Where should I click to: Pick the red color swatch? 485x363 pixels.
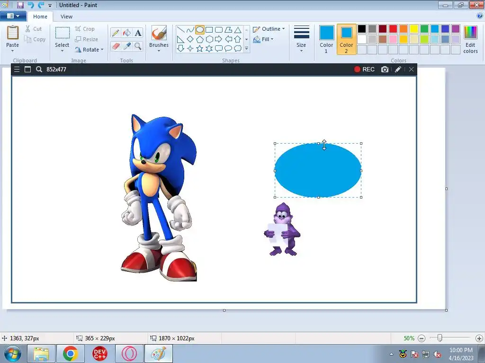tap(393, 29)
